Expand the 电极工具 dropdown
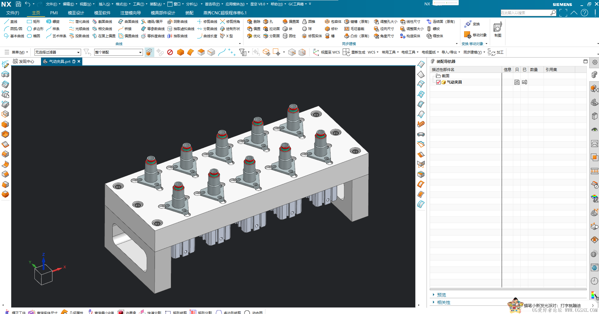 tap(410, 52)
